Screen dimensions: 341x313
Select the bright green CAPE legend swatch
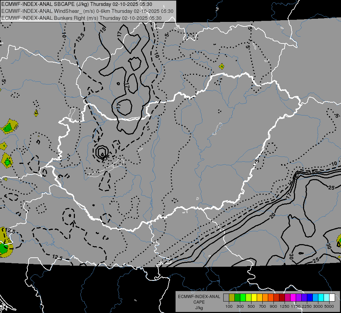(243, 297)
